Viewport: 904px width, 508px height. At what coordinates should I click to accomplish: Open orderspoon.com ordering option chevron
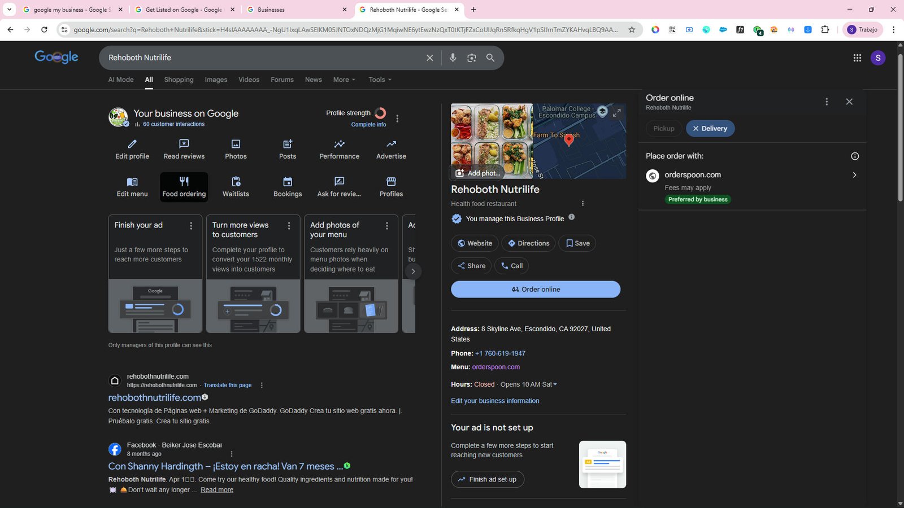tap(854, 175)
